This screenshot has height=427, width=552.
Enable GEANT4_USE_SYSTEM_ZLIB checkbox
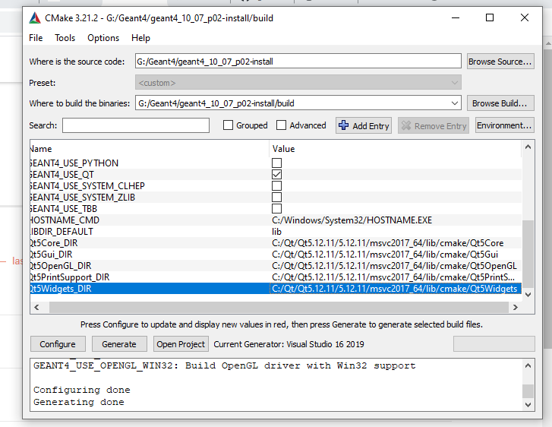tap(276, 197)
